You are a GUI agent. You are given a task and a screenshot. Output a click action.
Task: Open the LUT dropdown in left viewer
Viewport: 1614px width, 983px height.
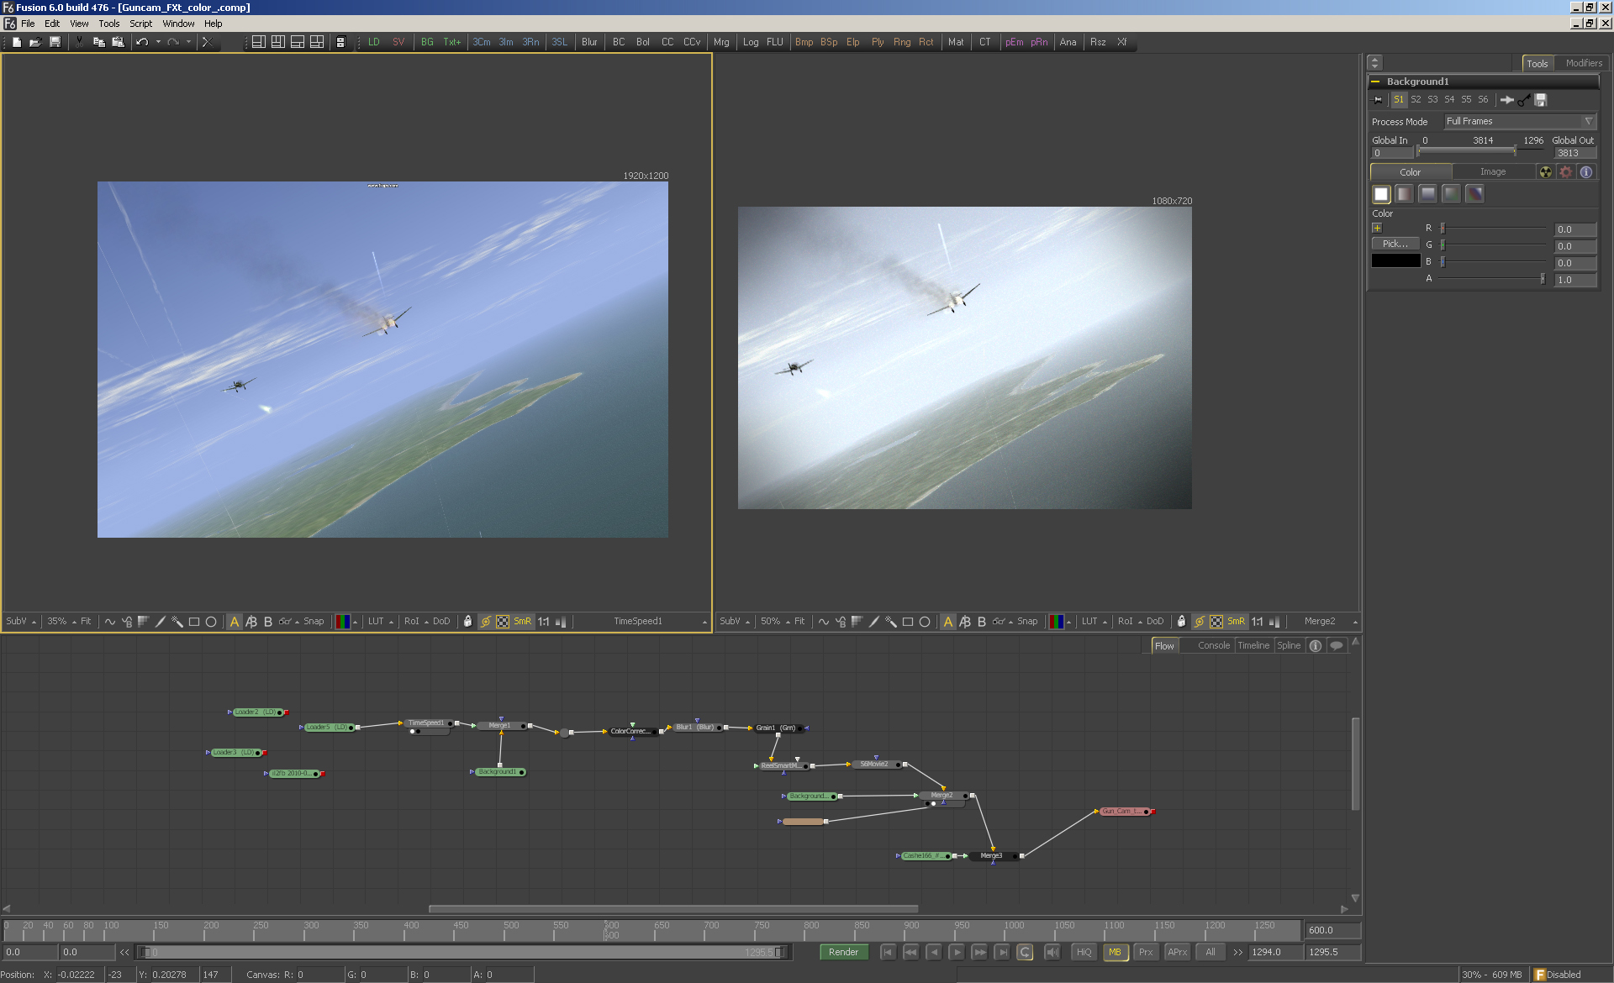380,622
